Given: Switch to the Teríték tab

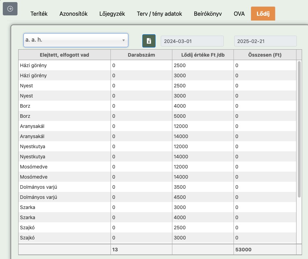Looking at the screenshot, I should click(x=38, y=14).
